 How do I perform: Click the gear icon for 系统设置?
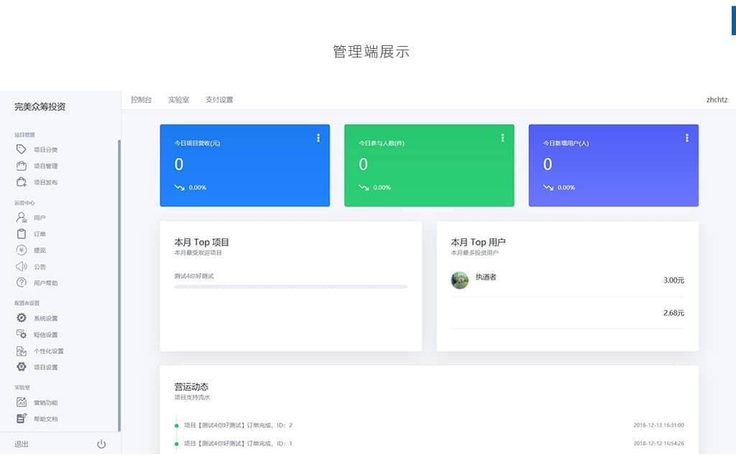(x=21, y=318)
